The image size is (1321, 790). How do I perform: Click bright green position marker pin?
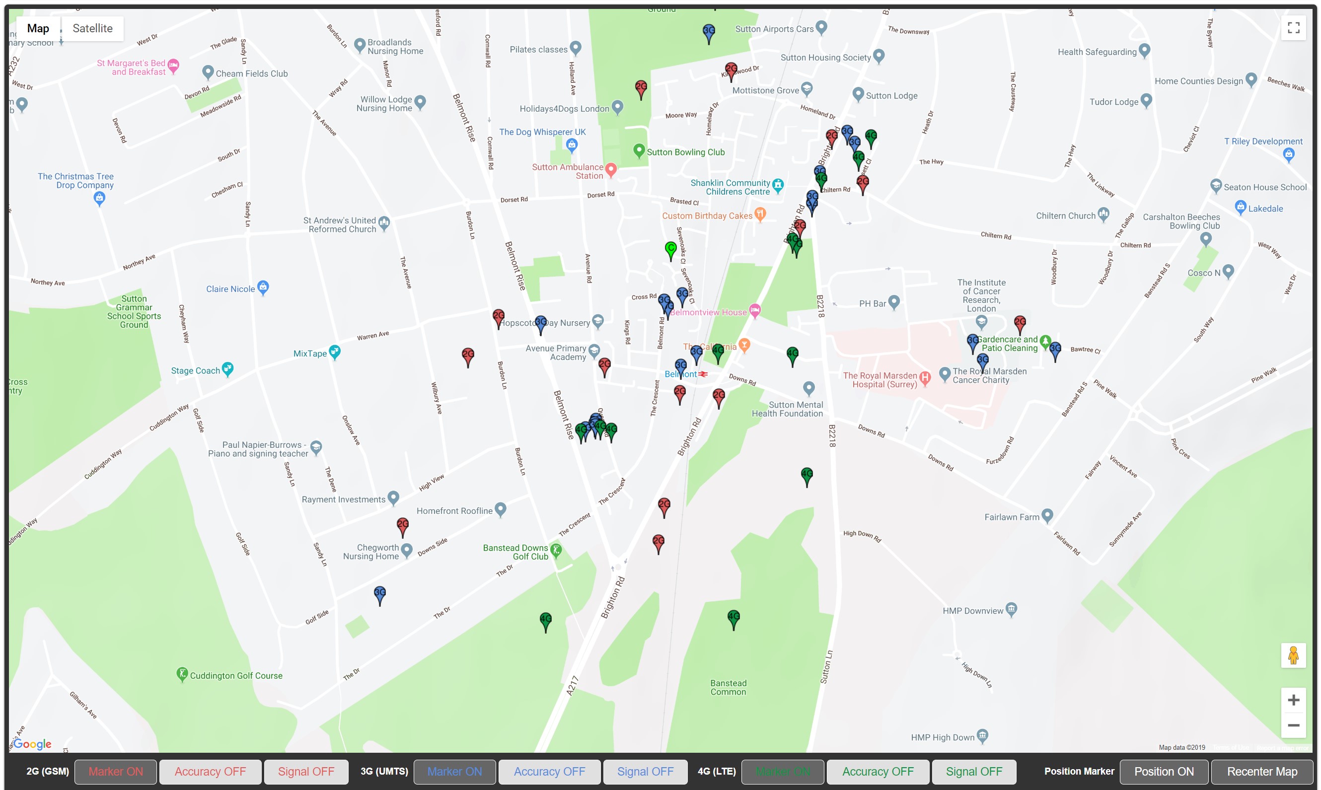click(x=671, y=249)
